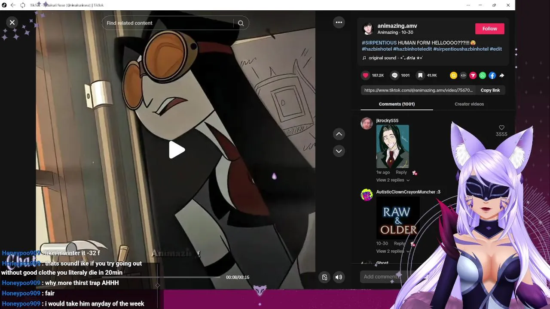Open the #hazbinhoteledit hashtag
The width and height of the screenshot is (550, 309).
coord(412,49)
